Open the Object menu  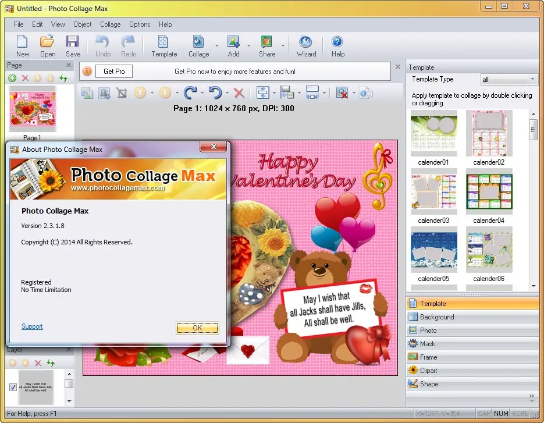click(x=82, y=24)
